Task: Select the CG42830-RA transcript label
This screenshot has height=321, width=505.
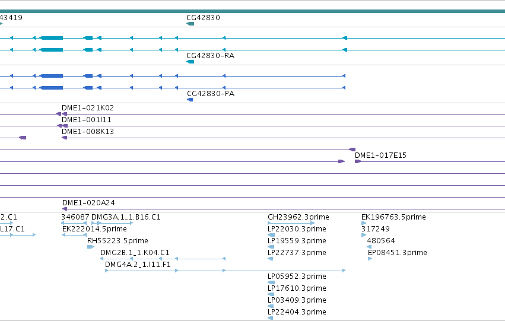Action: (211, 56)
